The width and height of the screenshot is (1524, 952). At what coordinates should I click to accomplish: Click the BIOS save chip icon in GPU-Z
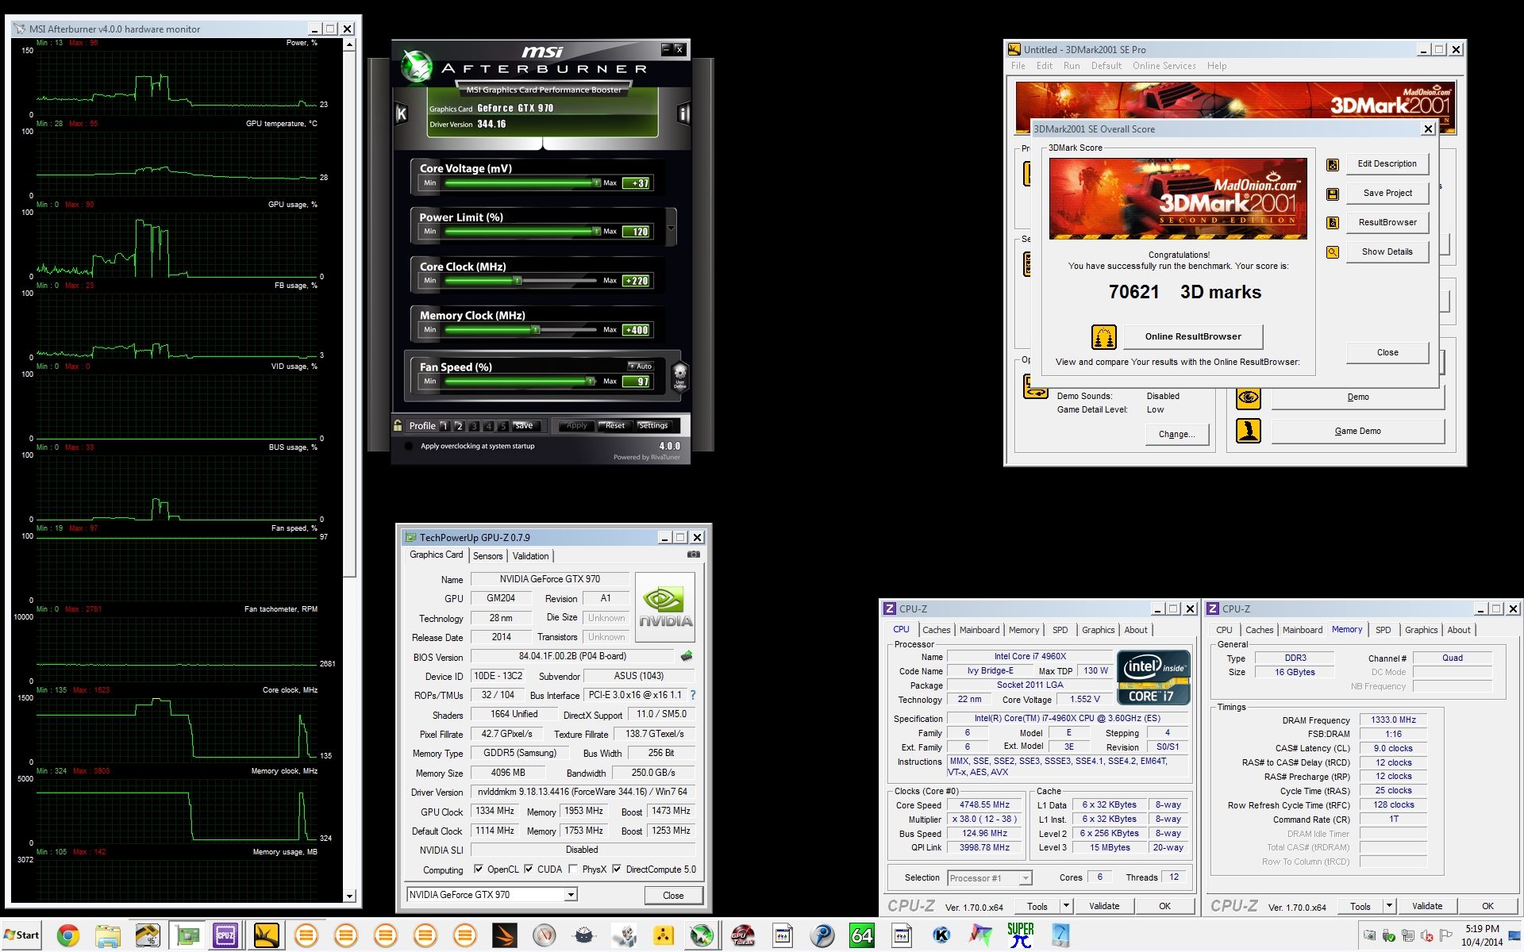pyautogui.click(x=687, y=656)
